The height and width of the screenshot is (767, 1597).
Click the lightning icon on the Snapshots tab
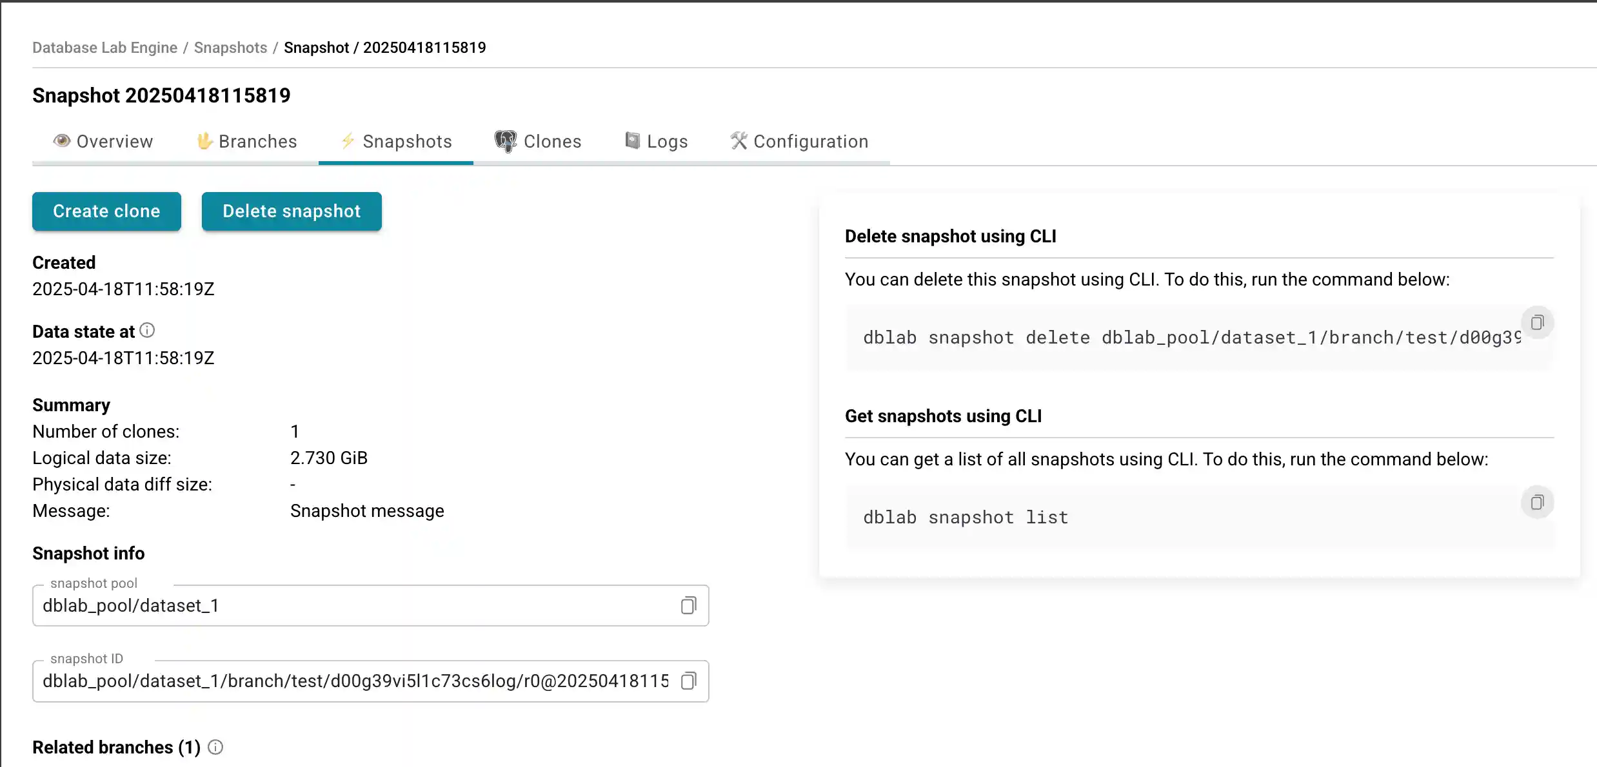[347, 141]
